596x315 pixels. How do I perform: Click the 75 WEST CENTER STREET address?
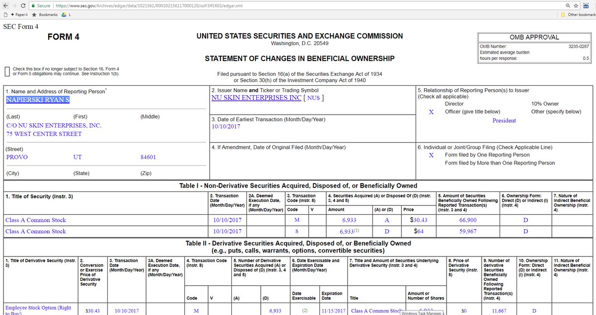44,134
